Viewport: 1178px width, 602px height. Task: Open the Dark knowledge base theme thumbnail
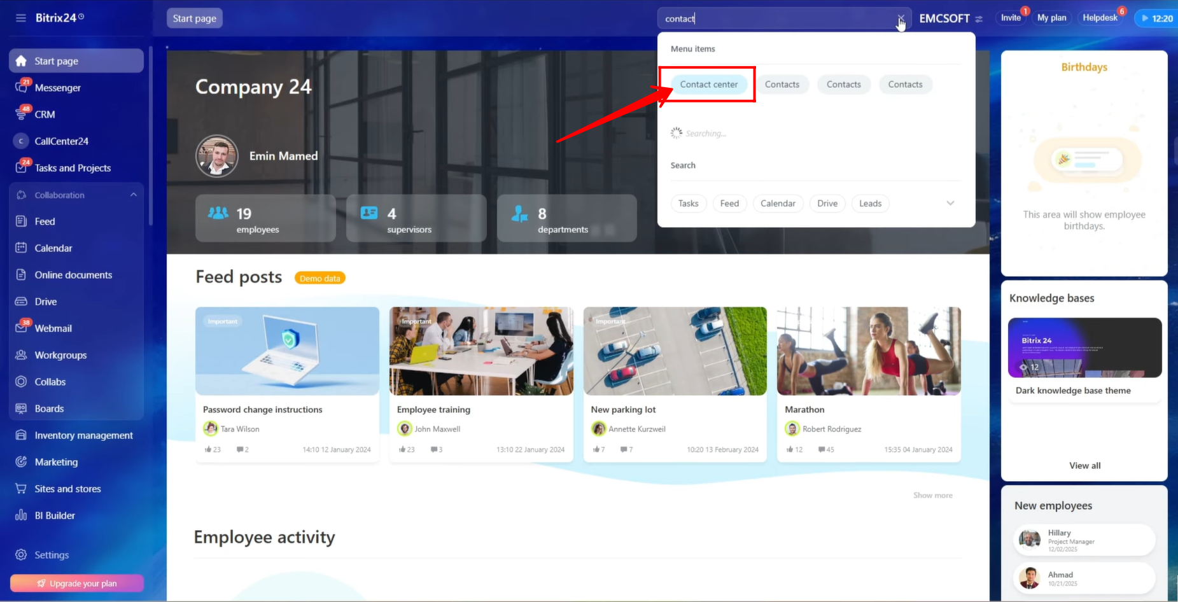1084,347
